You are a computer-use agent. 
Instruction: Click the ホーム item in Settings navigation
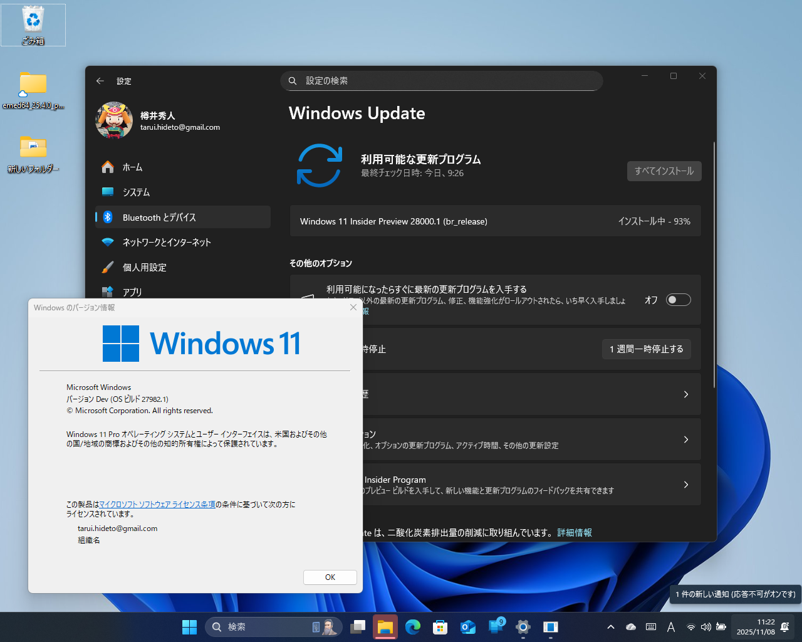(x=133, y=167)
